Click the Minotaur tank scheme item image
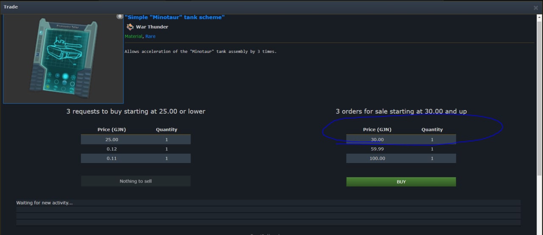543x235 pixels. pyautogui.click(x=63, y=59)
